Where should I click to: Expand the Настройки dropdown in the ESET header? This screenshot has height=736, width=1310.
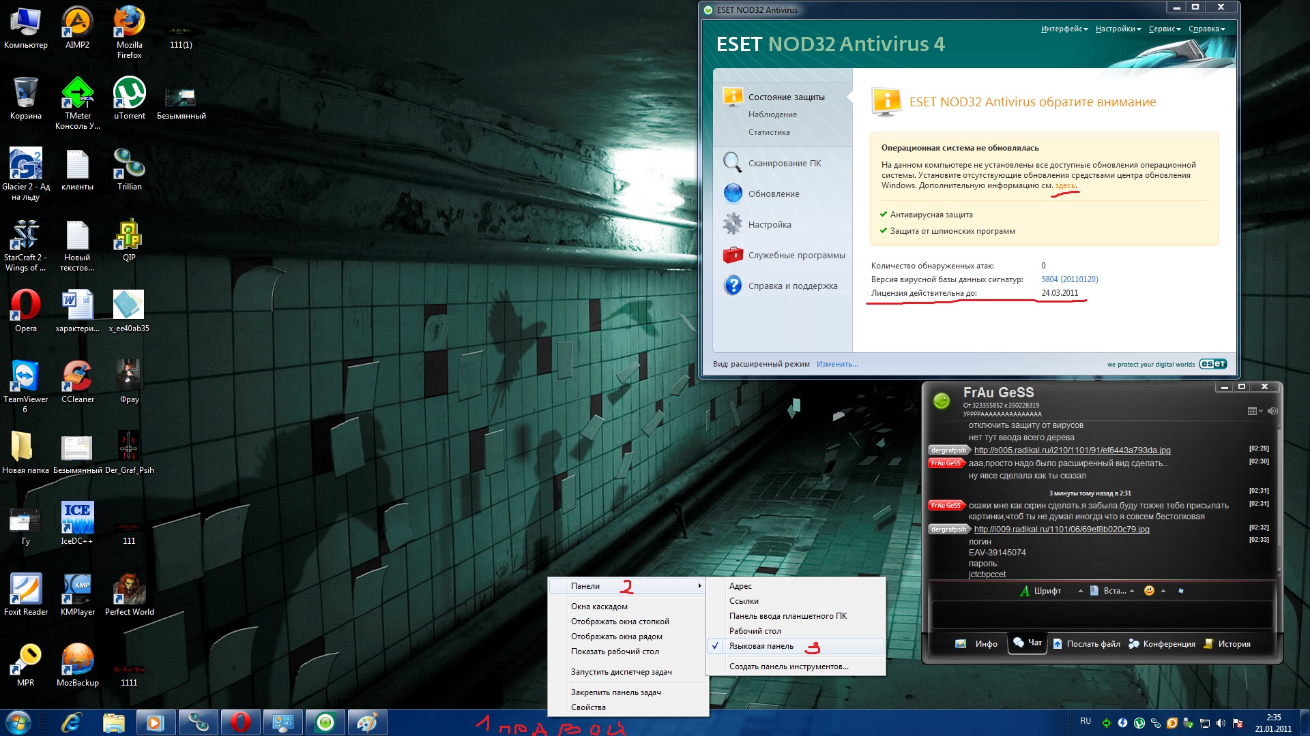(x=1118, y=29)
